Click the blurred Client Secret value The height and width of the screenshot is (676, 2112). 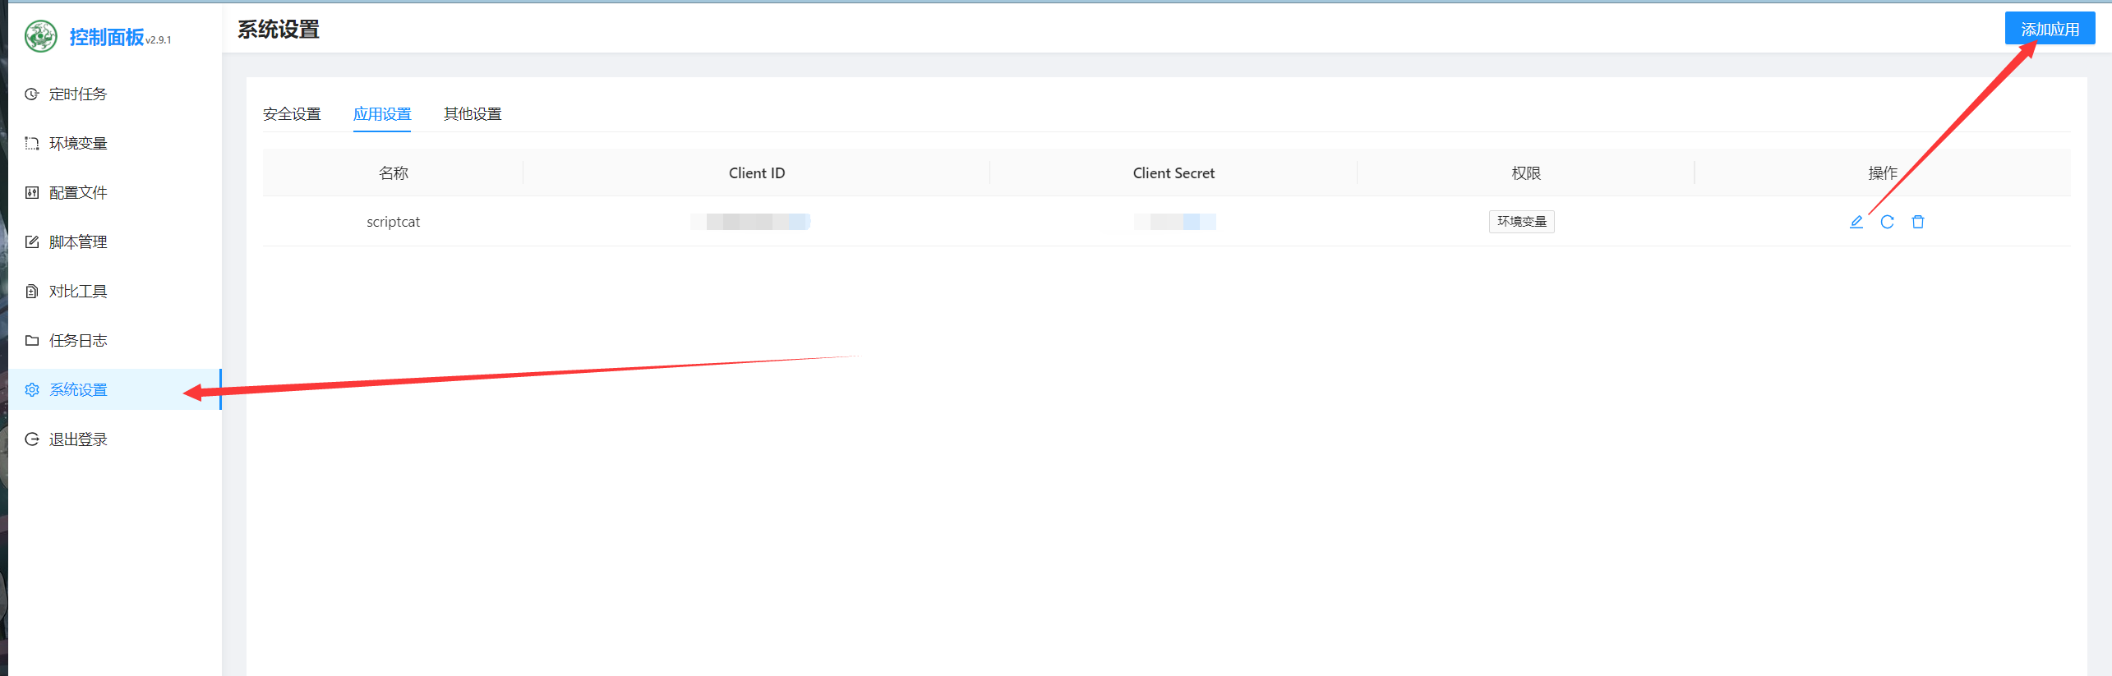[1174, 222]
